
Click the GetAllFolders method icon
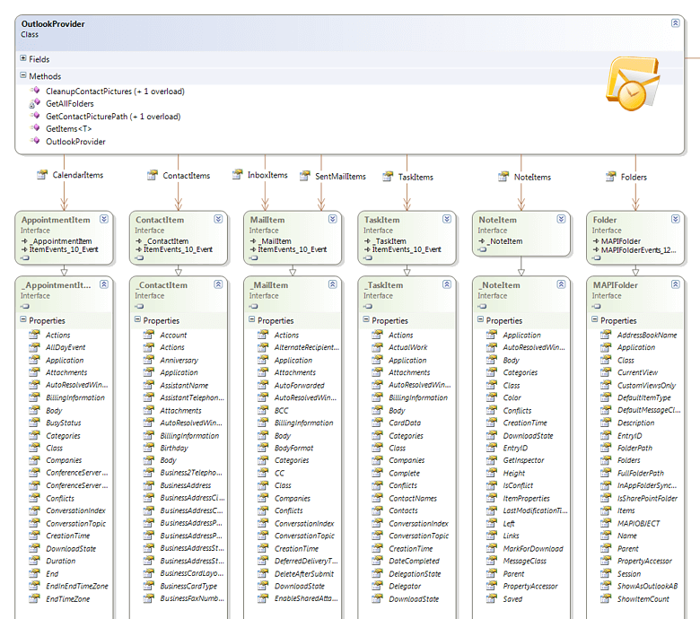pyautogui.click(x=35, y=103)
